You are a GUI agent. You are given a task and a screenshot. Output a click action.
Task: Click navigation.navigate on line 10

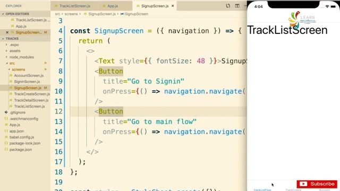[203, 91]
